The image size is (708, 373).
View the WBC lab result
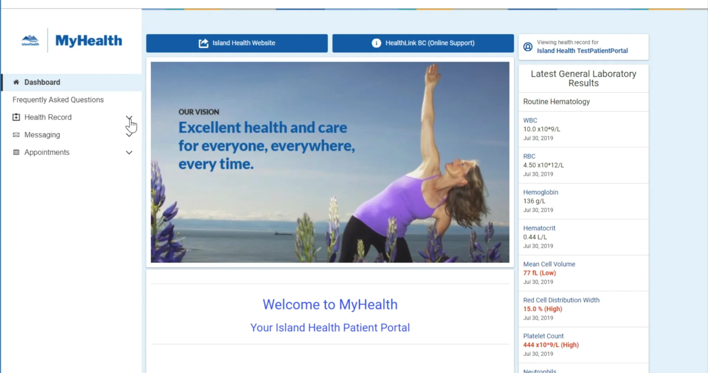tap(530, 120)
